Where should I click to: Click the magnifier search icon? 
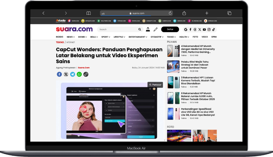tap(140, 30)
